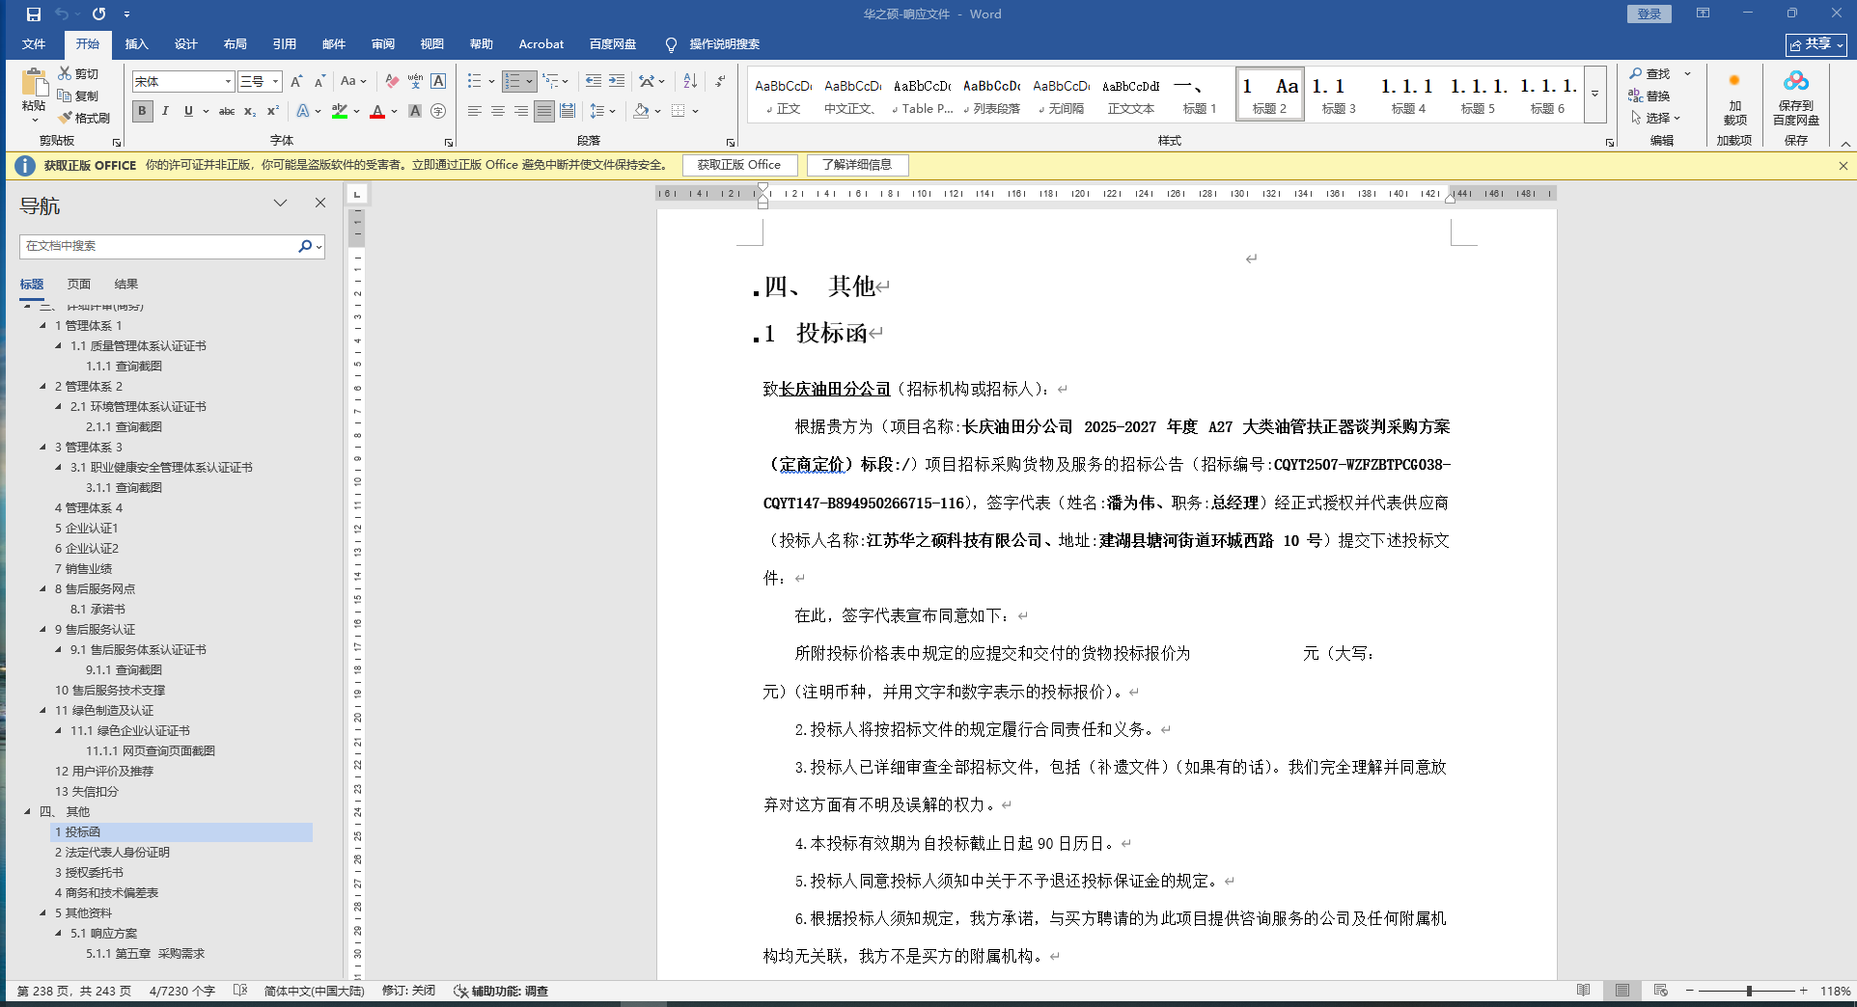
Task: Toggle justify alignment button
Action: (x=544, y=111)
